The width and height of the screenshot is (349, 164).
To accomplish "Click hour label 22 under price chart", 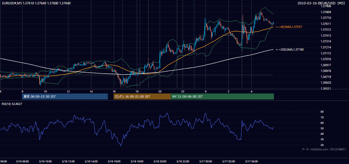I will click(183, 92).
